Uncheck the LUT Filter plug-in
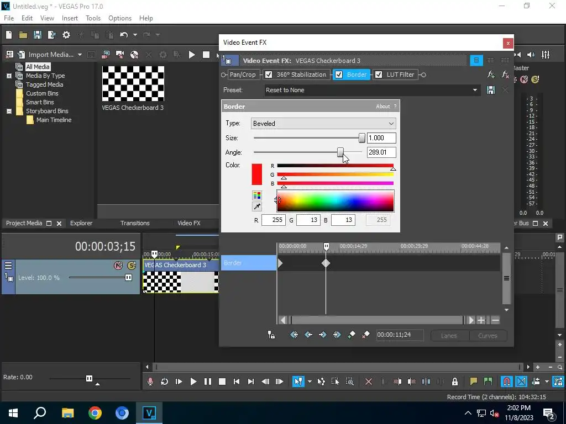 [x=379, y=75]
